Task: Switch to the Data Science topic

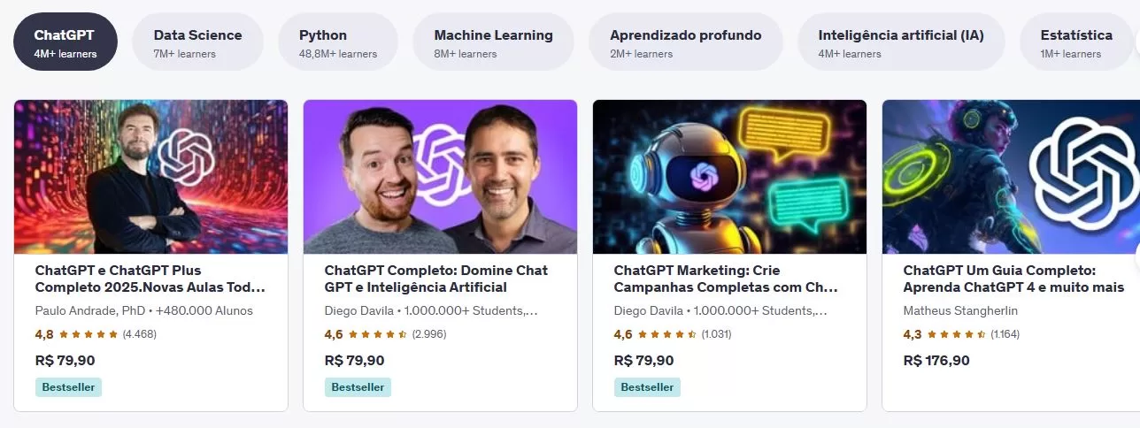Action: point(197,42)
